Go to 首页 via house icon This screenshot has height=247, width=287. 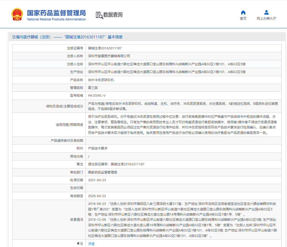click(243, 12)
